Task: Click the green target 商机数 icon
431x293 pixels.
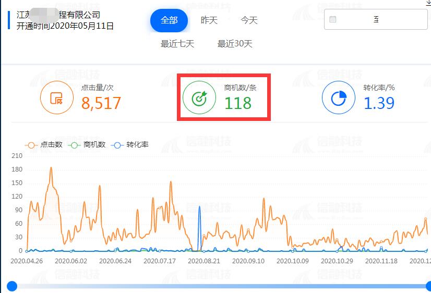Action: [x=199, y=97]
